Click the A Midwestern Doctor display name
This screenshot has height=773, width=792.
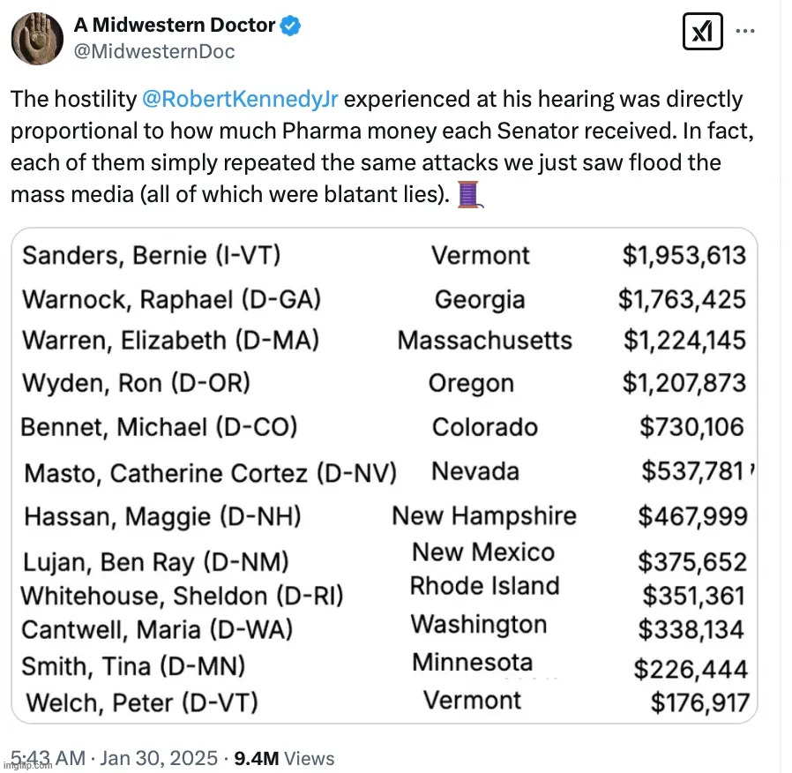(x=175, y=25)
